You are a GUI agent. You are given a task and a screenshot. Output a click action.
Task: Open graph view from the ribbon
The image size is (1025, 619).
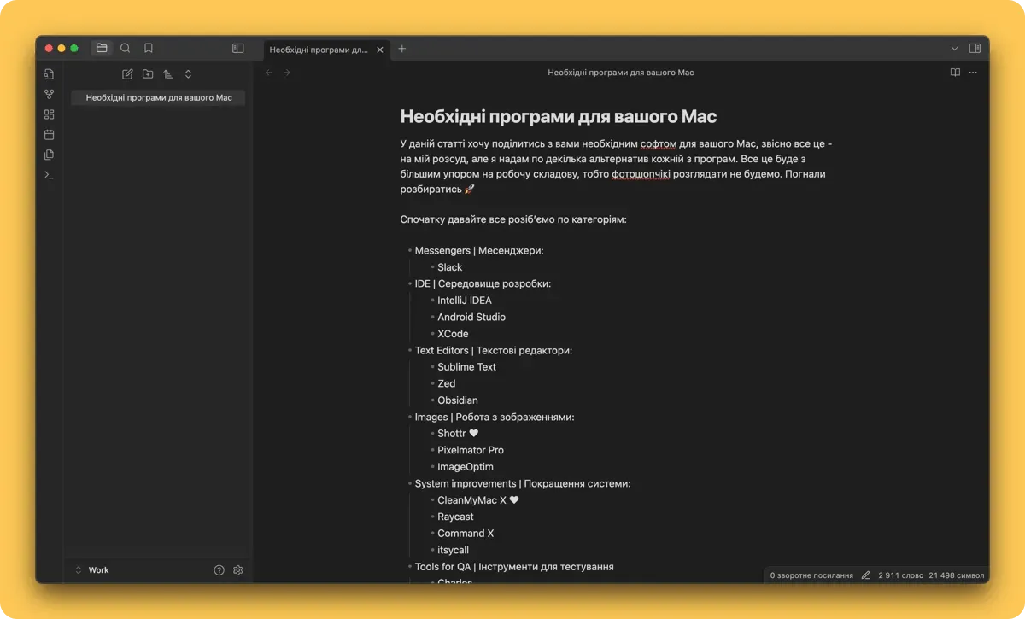(x=49, y=94)
